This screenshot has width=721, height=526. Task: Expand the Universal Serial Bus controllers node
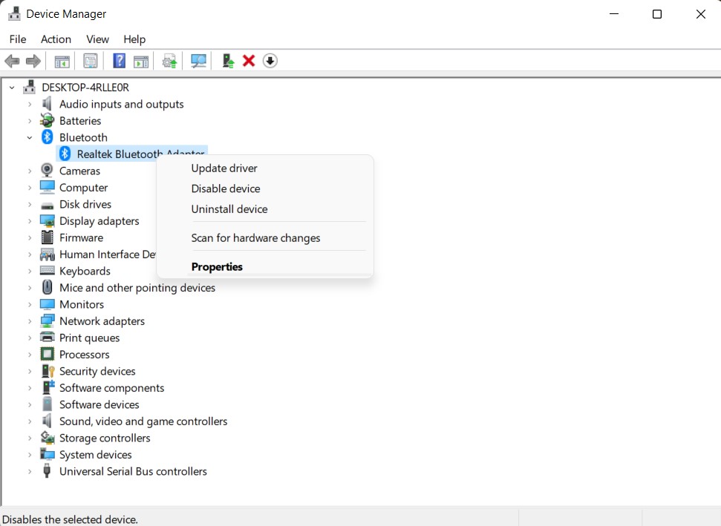(30, 471)
